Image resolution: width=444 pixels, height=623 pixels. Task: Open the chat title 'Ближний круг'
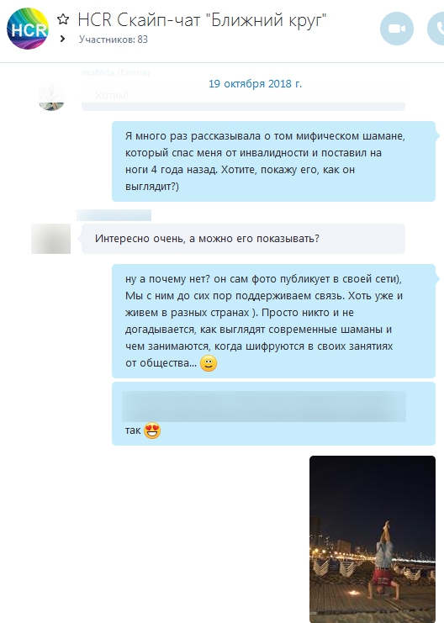point(202,20)
